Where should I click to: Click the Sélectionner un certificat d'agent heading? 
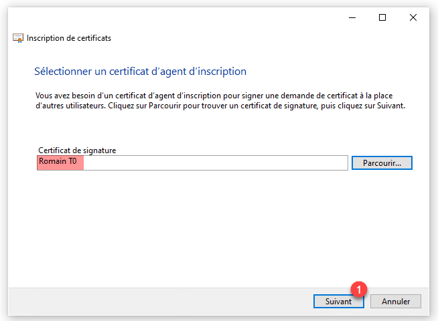click(x=141, y=72)
